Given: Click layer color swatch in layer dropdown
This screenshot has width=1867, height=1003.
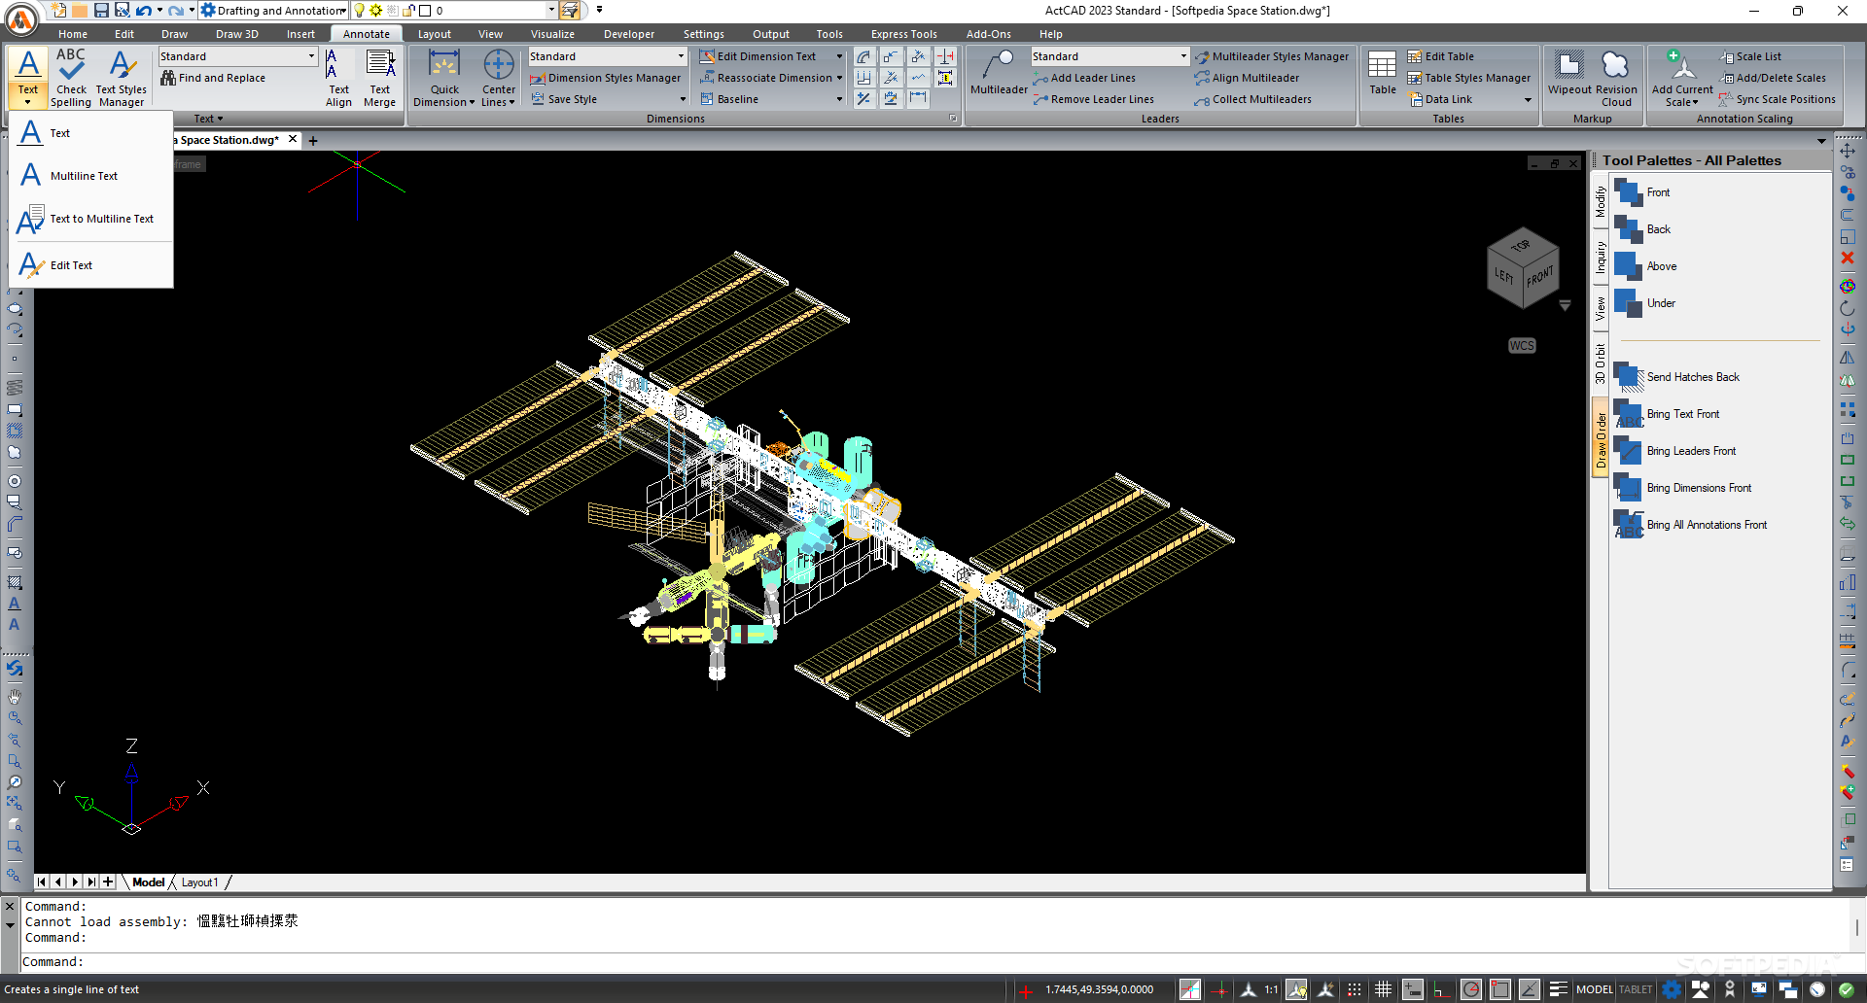Looking at the screenshot, I should click(x=425, y=11).
